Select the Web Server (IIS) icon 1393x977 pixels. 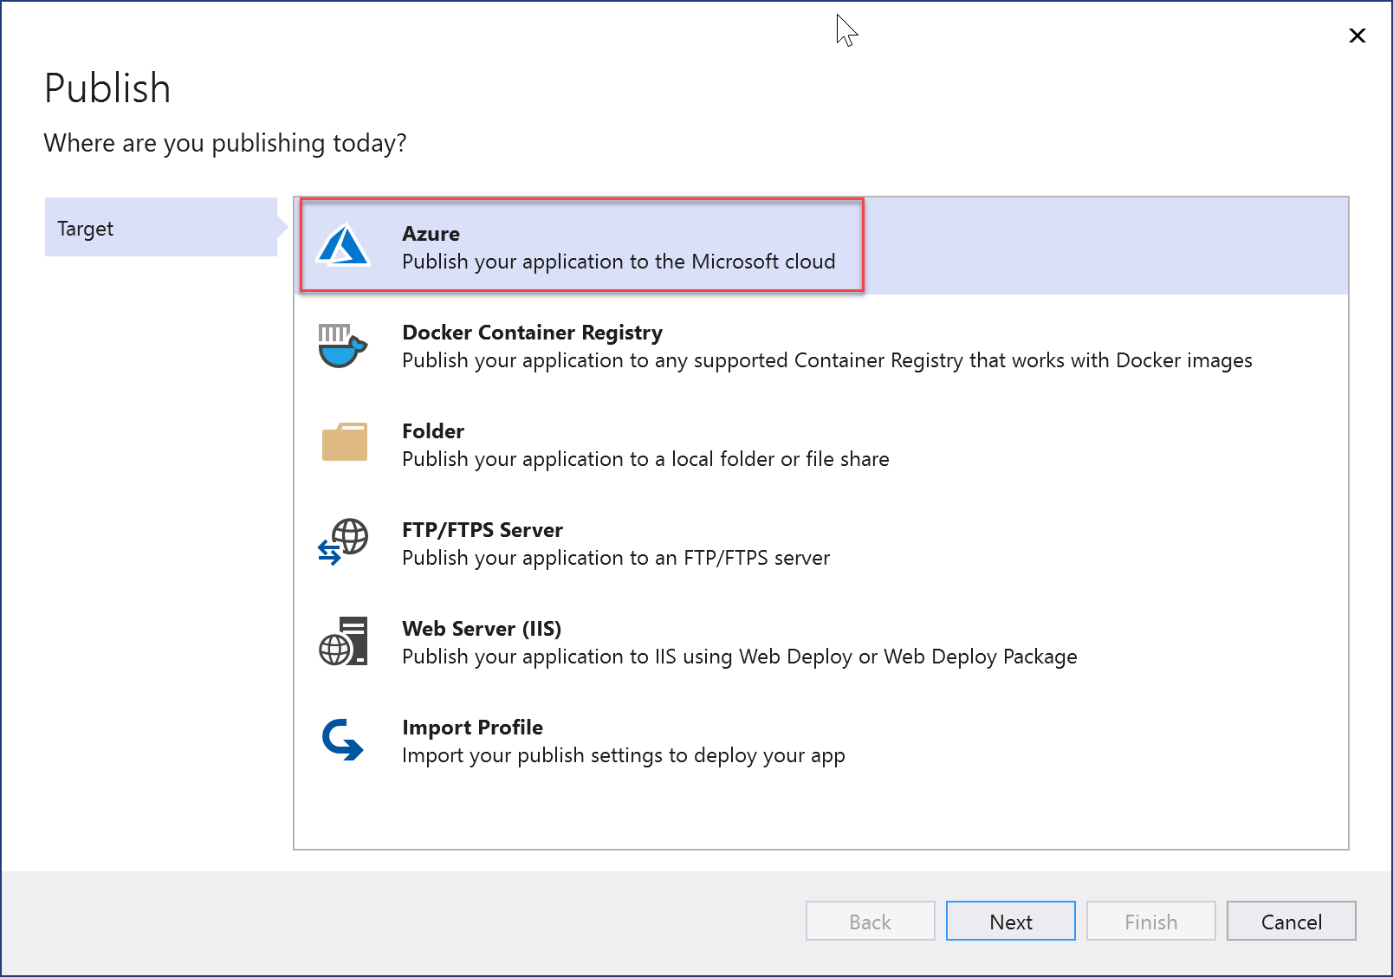click(x=343, y=641)
